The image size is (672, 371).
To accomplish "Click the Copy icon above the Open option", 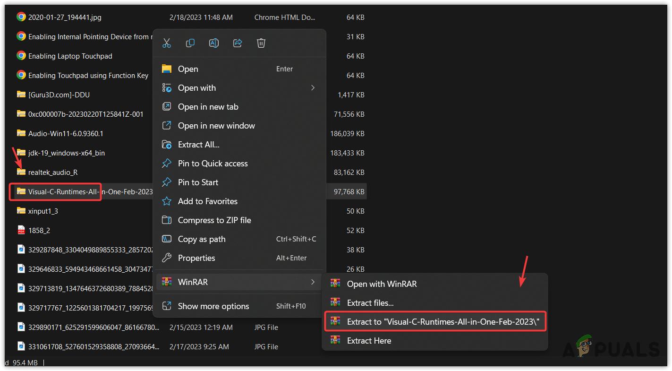I will 190,43.
